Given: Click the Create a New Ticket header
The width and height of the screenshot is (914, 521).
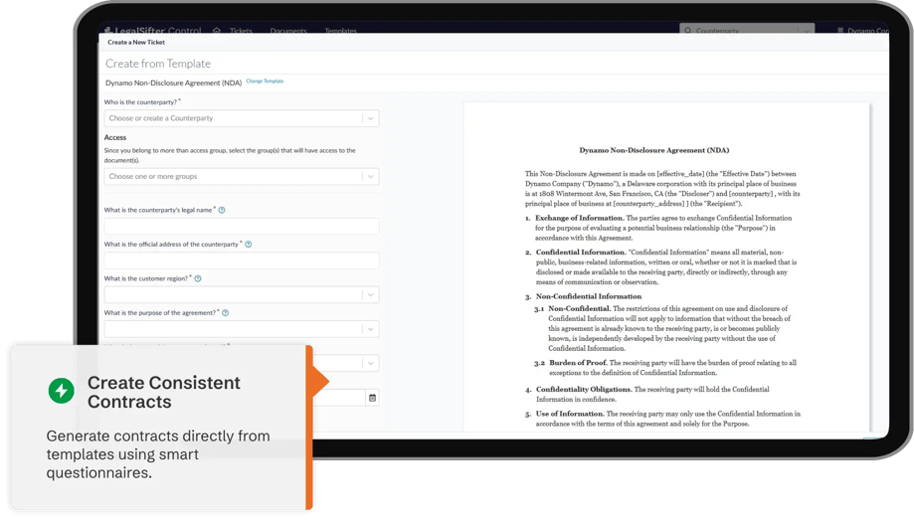Looking at the screenshot, I should pyautogui.click(x=136, y=43).
